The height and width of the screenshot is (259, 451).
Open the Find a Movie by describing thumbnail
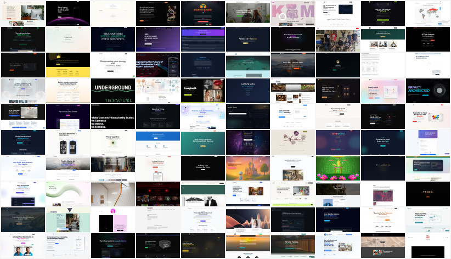point(68,168)
